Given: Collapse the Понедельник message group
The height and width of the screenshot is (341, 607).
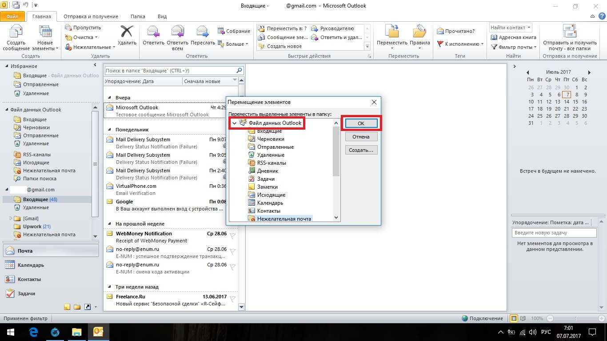Looking at the screenshot, I should pyautogui.click(x=109, y=130).
